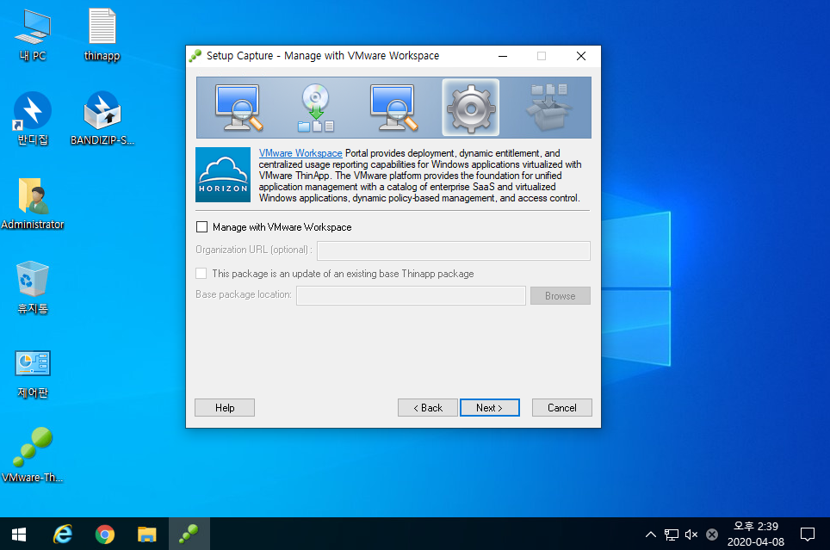Image resolution: width=830 pixels, height=550 pixels.
Task: Click the postscan monitor icon in banner
Action: [x=393, y=108]
